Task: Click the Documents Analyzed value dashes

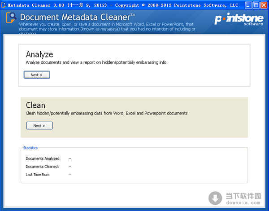Action: coord(70,158)
